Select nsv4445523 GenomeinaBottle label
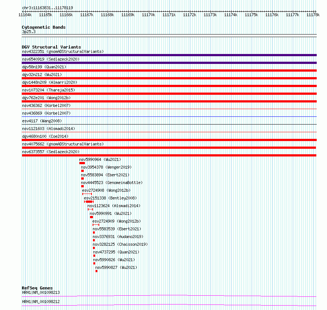Image resolution: width=327 pixels, height=310 pixels. click(112, 183)
